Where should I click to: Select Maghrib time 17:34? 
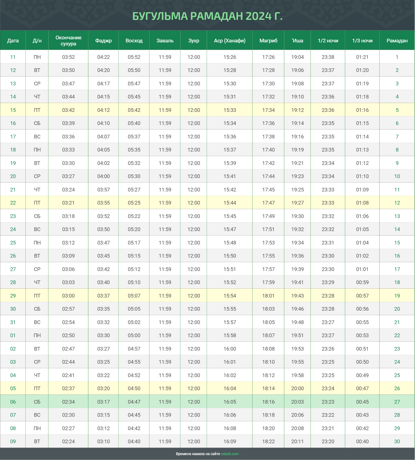tap(268, 110)
